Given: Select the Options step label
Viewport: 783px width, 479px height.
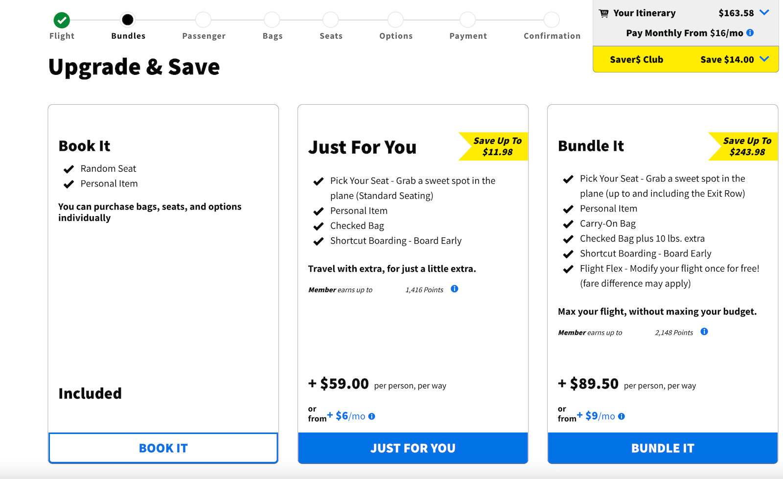Looking at the screenshot, I should (x=396, y=36).
